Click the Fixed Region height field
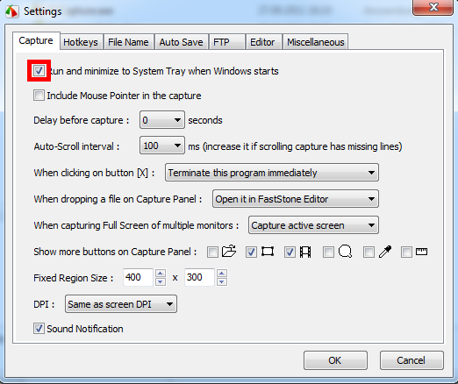 tap(199, 277)
